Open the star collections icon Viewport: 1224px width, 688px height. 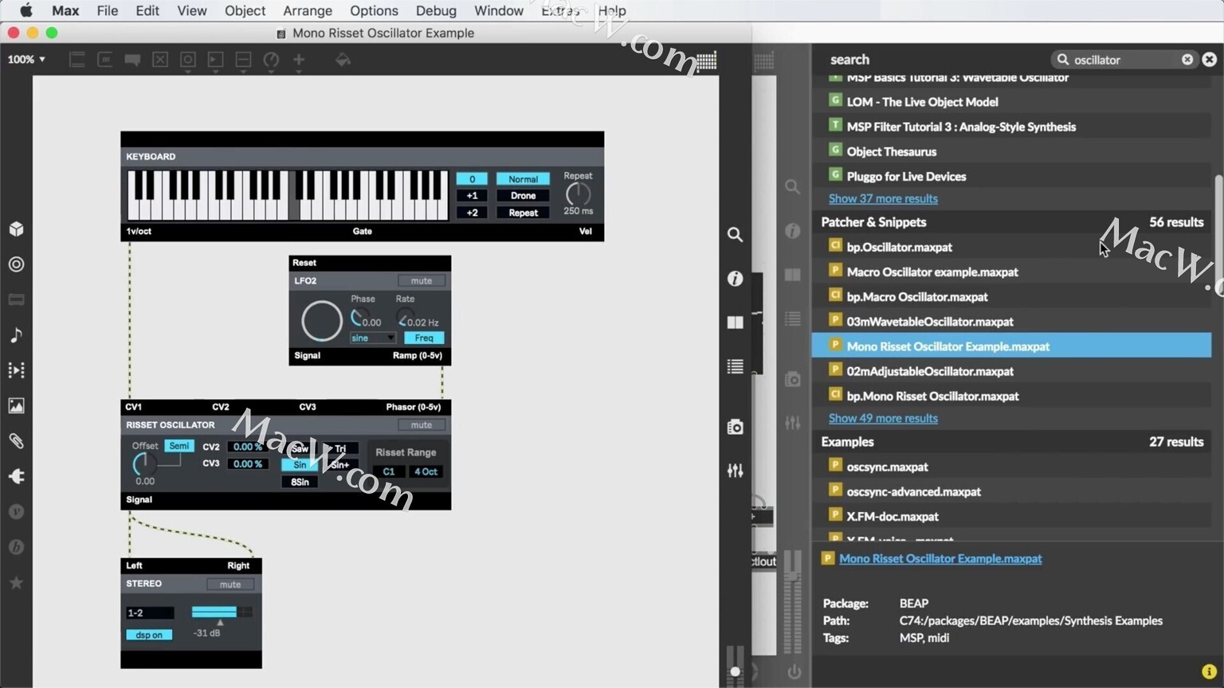[16, 582]
